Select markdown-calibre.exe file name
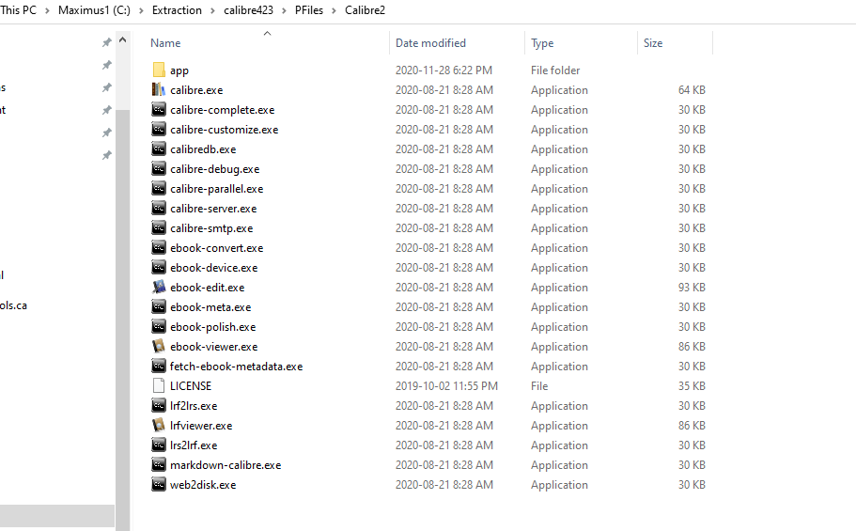The height and width of the screenshot is (531, 856). (226, 465)
